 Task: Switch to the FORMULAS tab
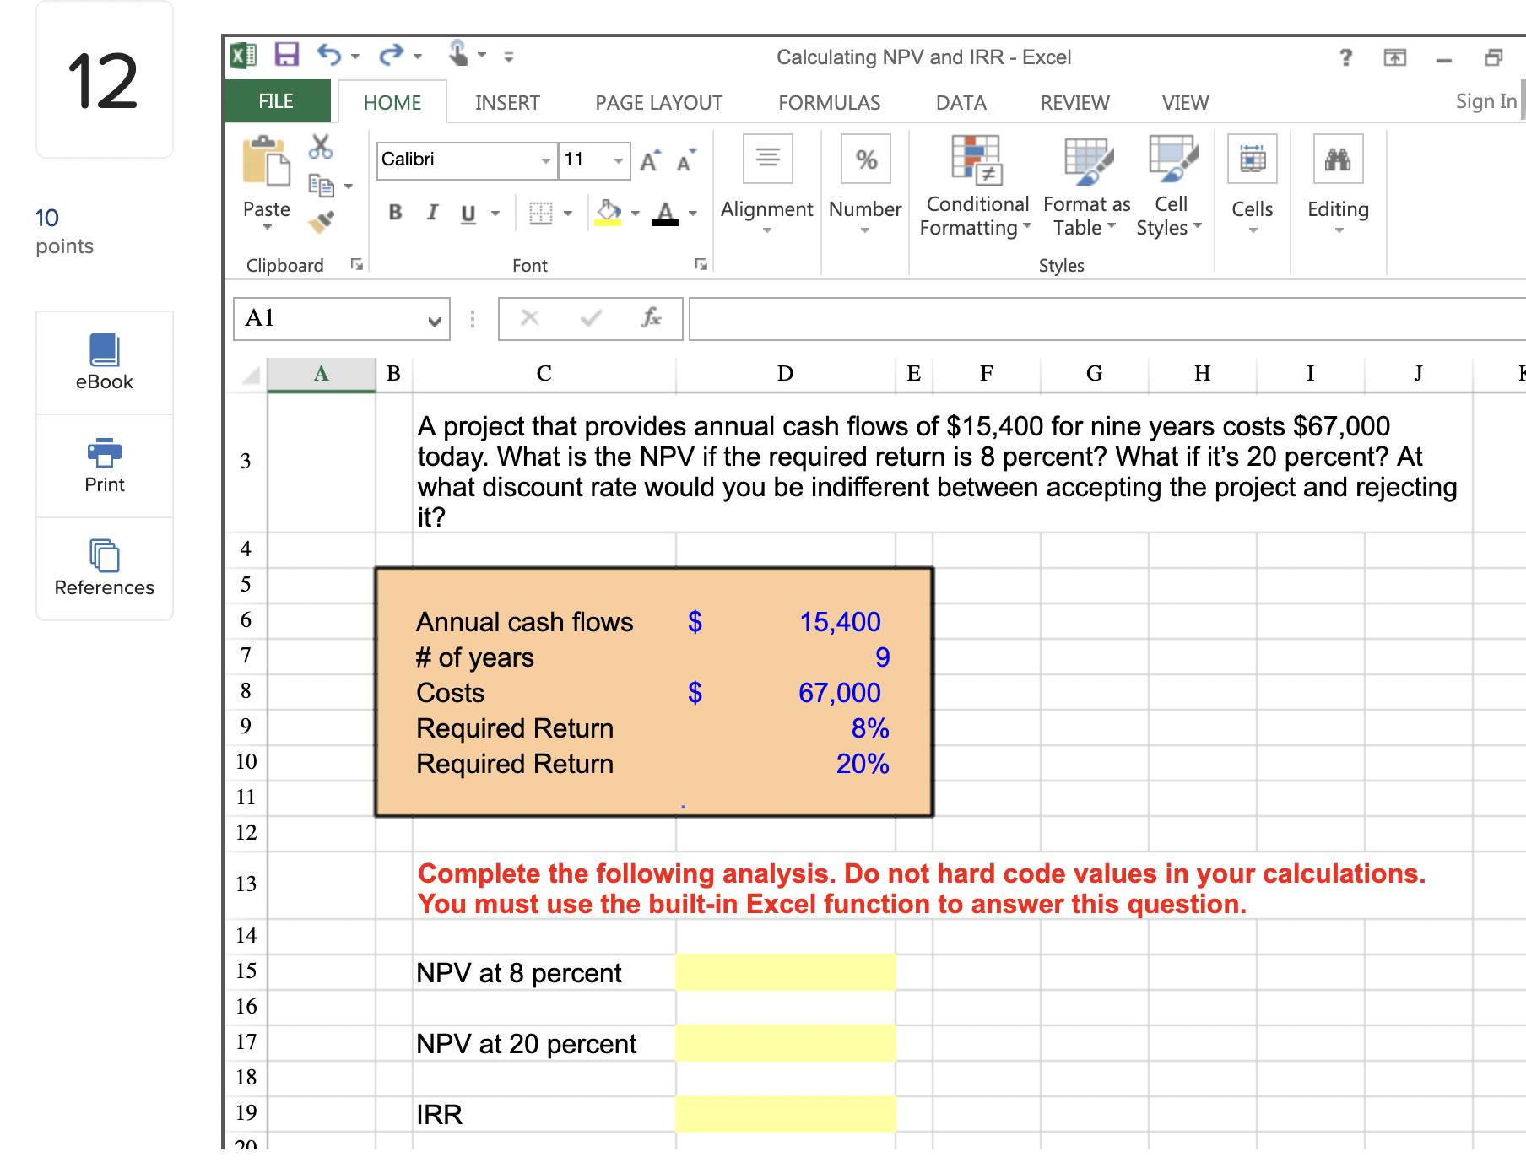tap(829, 103)
